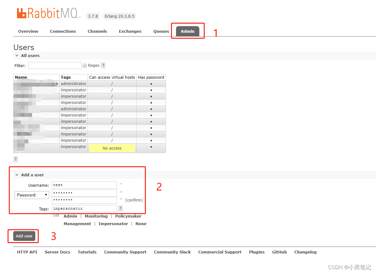This screenshot has height=273, width=376.
Task: Set tag to Management
Action: click(77, 224)
